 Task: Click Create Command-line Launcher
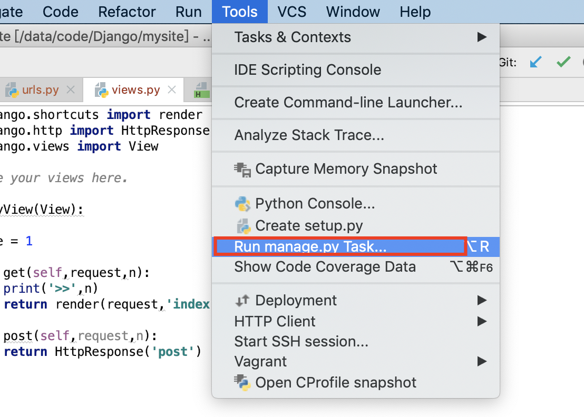348,103
